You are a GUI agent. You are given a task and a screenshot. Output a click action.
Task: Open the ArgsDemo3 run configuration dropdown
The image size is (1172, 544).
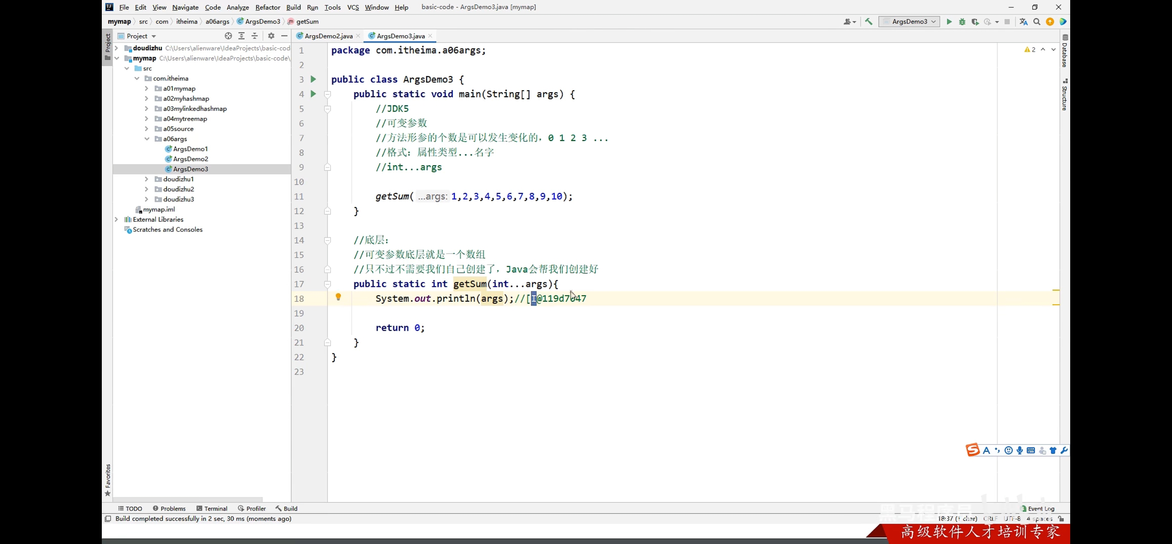909,21
